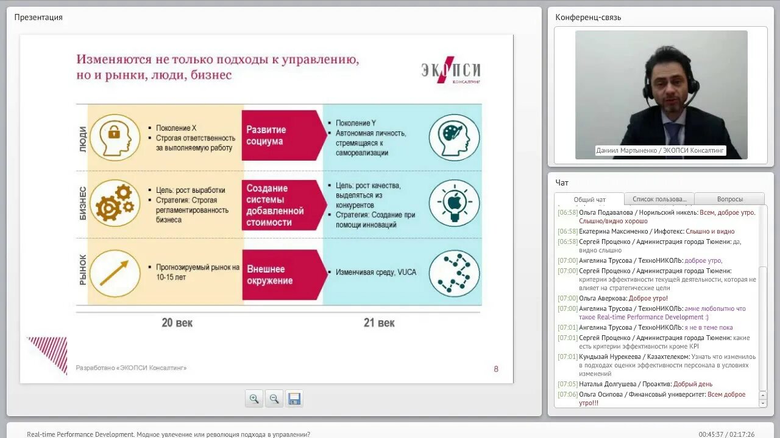Click the '20 век' label on slide
This screenshot has height=438, width=780.
[x=177, y=323]
